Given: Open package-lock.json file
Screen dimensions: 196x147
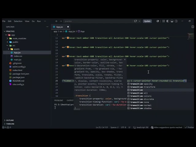Looking at the screenshot, I should tap(21, 74).
